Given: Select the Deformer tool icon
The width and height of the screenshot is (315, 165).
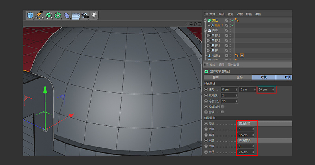Looking at the screenshot, I should (x=67, y=15).
